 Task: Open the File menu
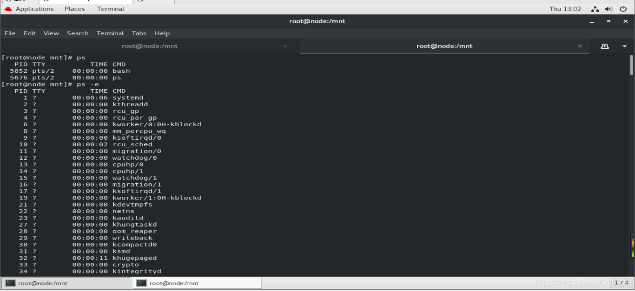(x=10, y=33)
